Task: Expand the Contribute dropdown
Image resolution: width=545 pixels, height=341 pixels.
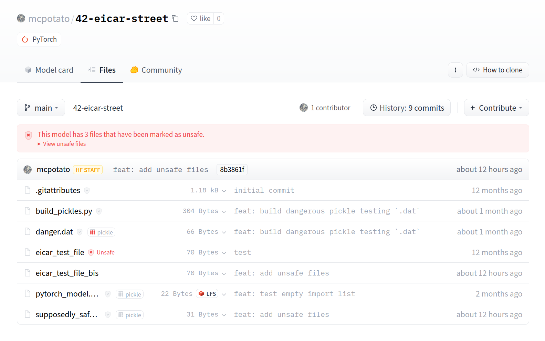Action: tap(496, 108)
